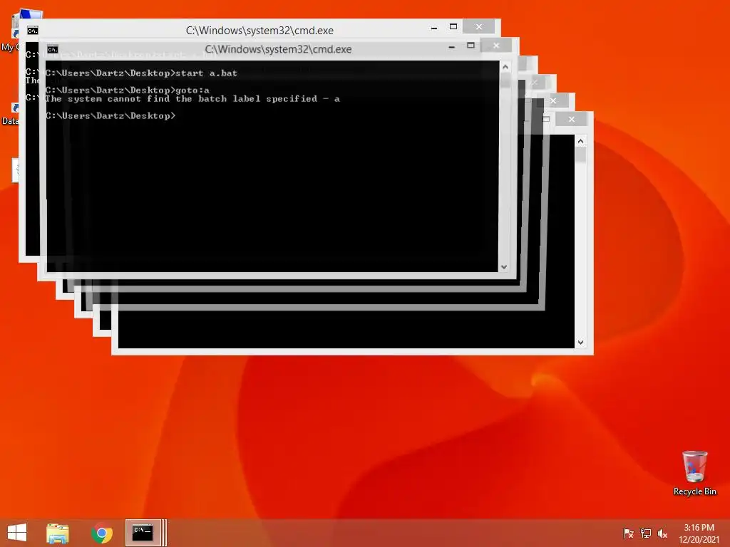Open the network status tray icon

[x=646, y=533]
